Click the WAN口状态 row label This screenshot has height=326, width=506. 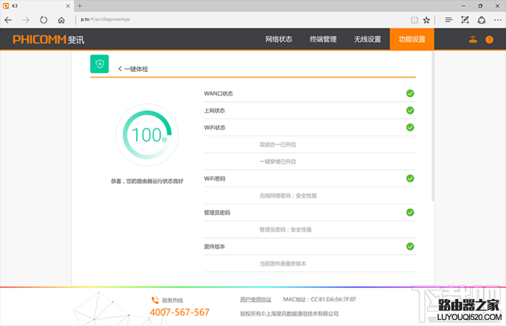click(218, 94)
